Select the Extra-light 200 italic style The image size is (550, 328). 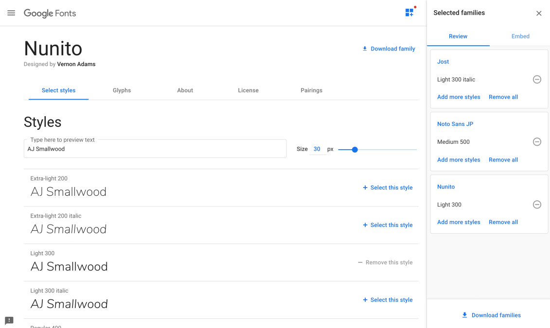[388, 225]
